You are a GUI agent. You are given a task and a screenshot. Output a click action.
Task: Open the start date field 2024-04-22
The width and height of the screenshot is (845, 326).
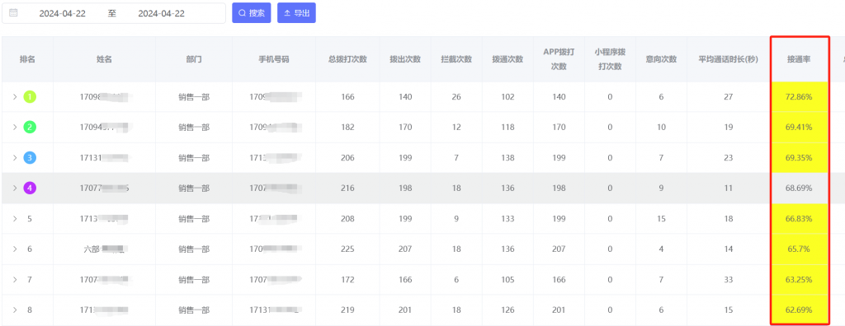pos(62,13)
